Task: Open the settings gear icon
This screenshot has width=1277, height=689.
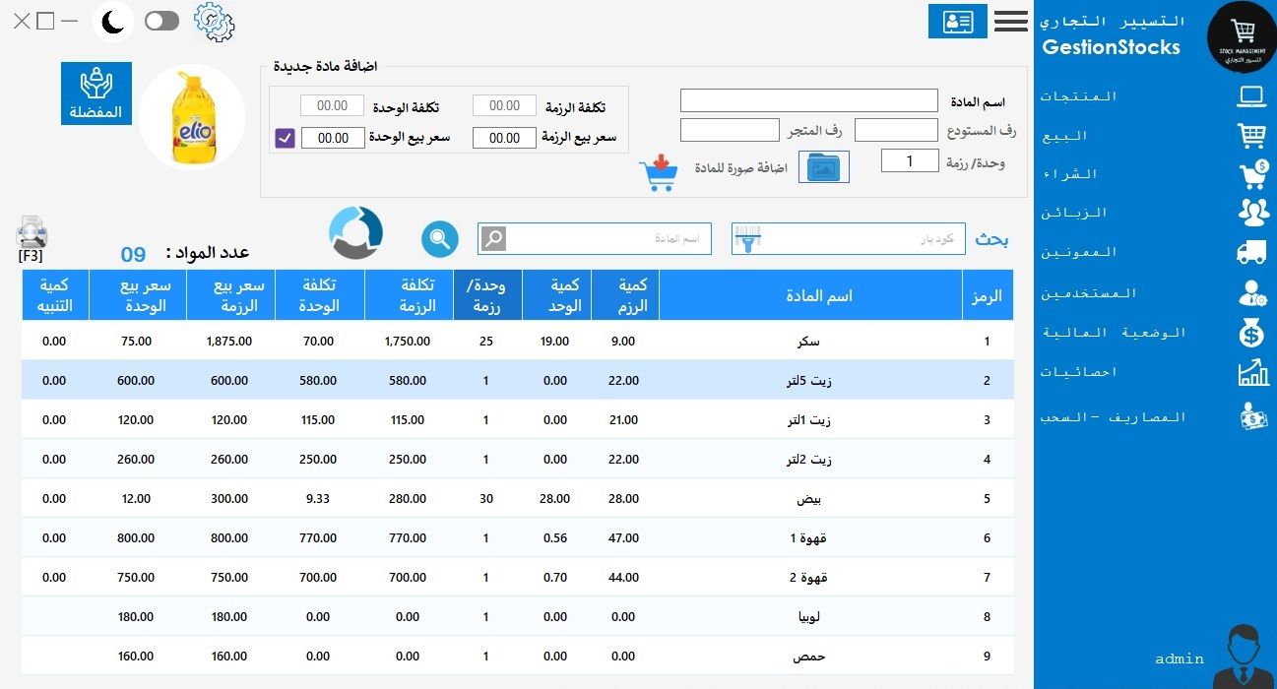Action: (x=213, y=22)
